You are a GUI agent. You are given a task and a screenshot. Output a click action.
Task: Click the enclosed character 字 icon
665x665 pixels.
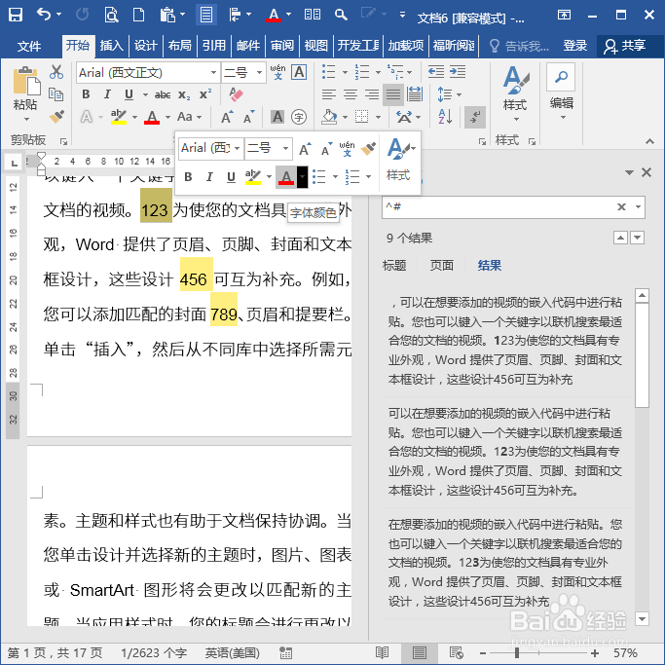click(x=299, y=117)
